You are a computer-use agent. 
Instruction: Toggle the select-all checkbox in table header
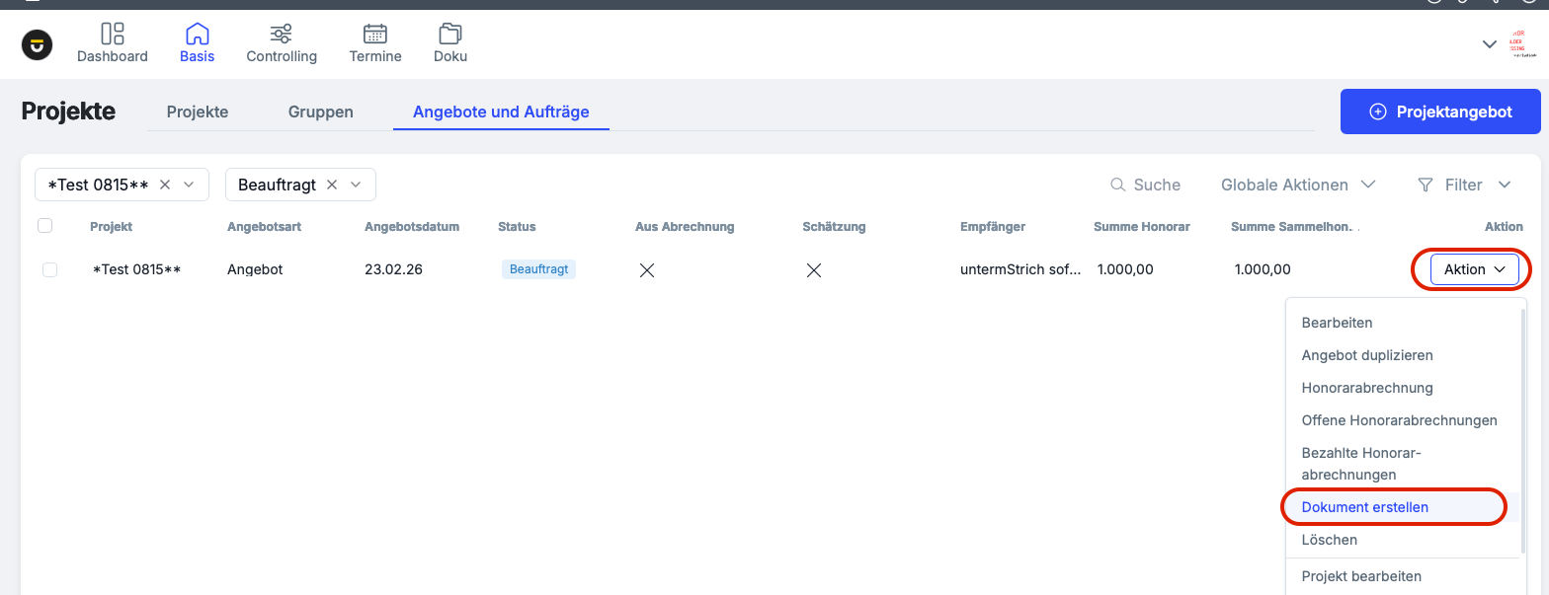tap(44, 226)
